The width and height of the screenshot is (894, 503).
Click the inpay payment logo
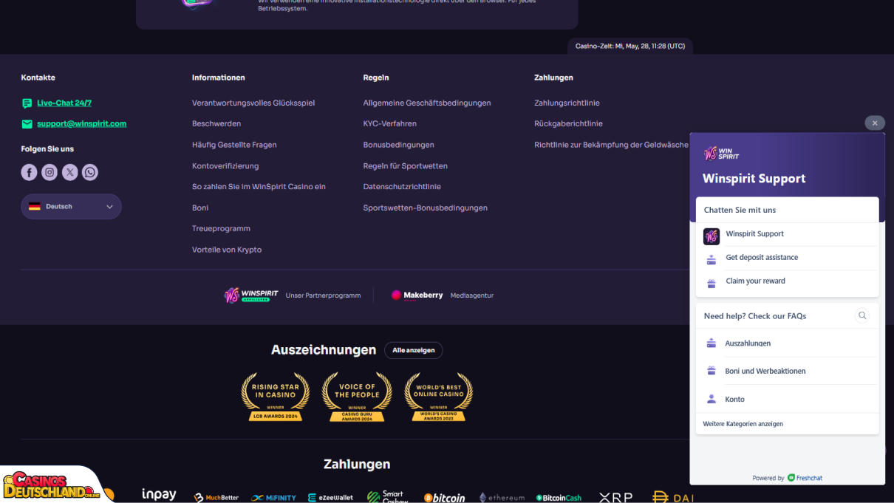pyautogui.click(x=159, y=495)
